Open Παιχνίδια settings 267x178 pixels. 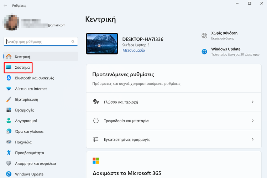click(x=41, y=142)
